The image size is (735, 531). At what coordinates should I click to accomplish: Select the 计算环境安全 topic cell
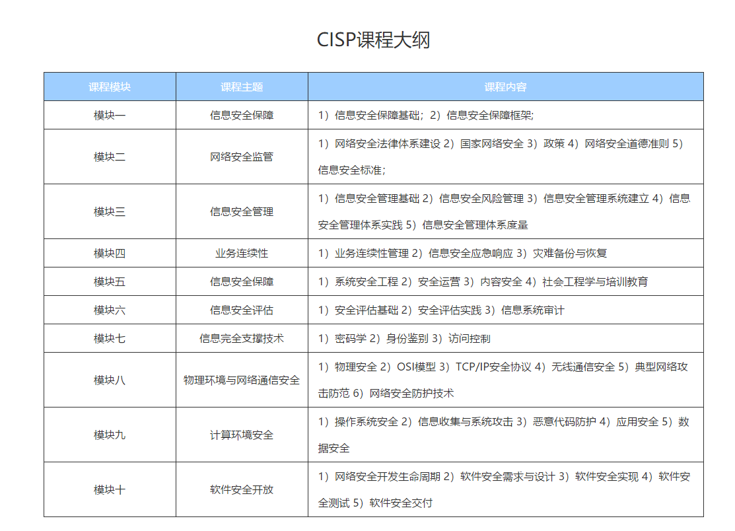click(242, 435)
